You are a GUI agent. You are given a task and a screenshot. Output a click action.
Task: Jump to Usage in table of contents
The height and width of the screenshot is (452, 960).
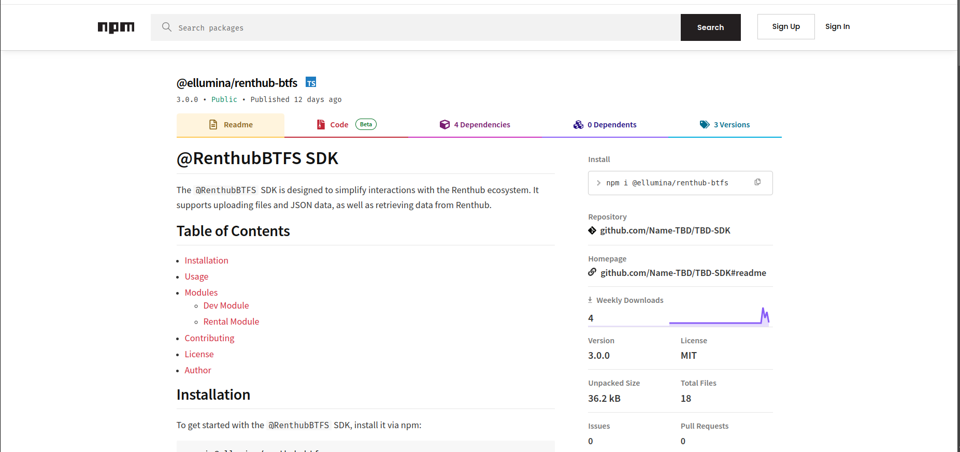coord(196,276)
